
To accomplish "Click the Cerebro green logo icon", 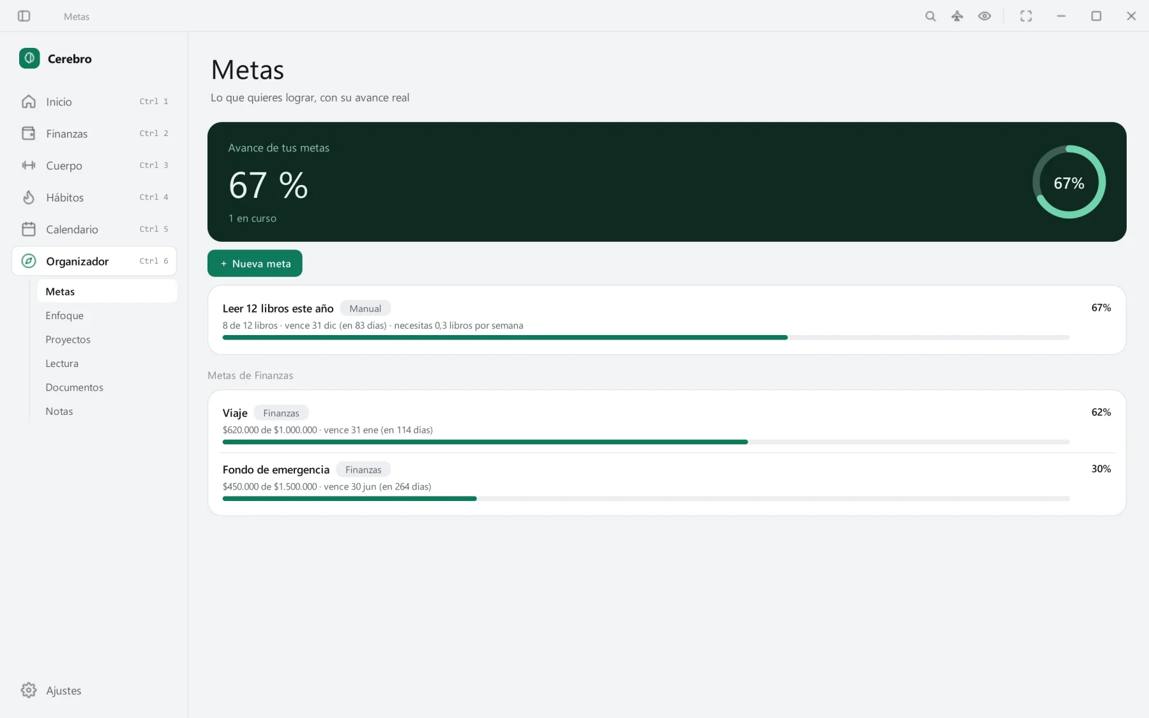I will click(29, 59).
